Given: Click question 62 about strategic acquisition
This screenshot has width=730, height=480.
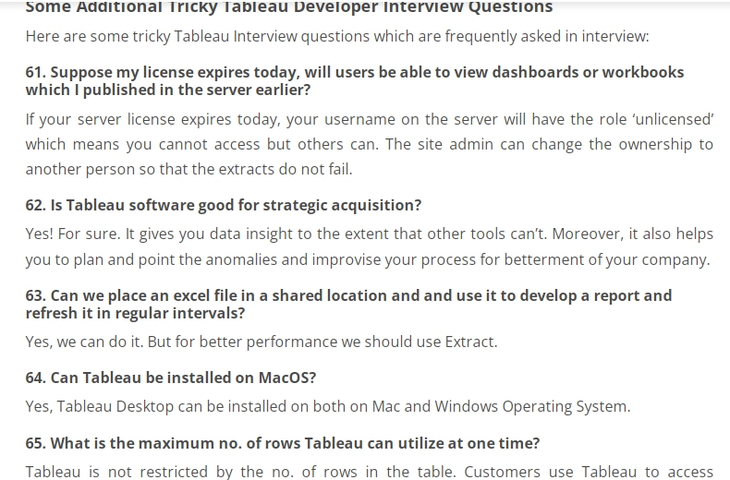Looking at the screenshot, I should click(x=224, y=205).
